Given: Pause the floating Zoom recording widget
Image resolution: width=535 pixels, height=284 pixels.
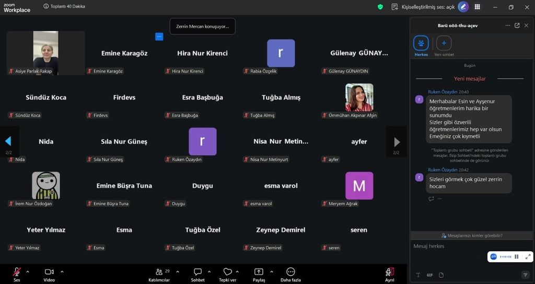Looking at the screenshot, I should [x=517, y=257].
